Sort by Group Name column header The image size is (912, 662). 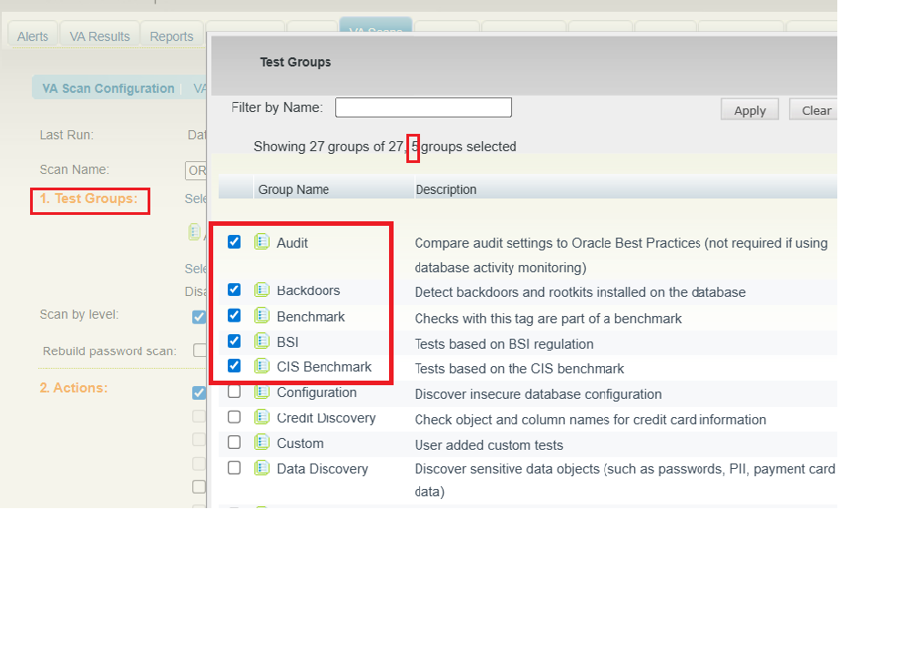(293, 189)
